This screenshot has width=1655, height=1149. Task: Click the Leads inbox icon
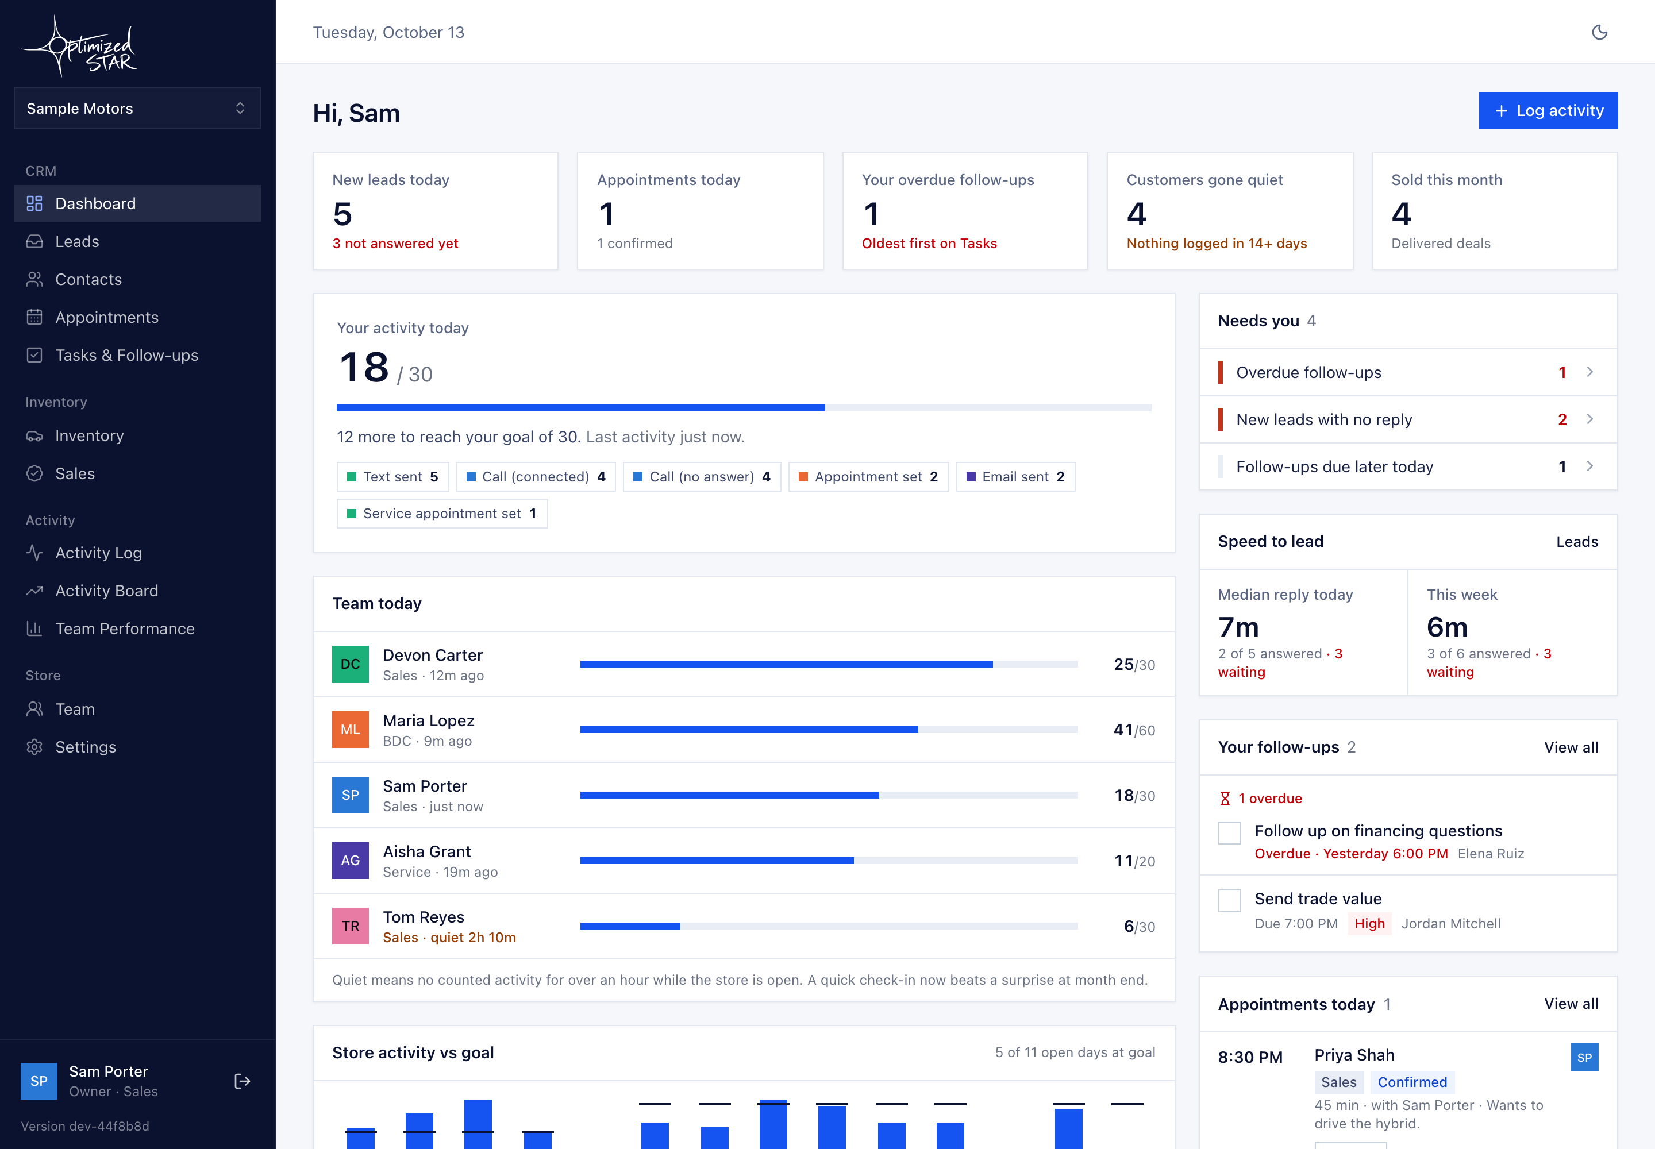(34, 242)
